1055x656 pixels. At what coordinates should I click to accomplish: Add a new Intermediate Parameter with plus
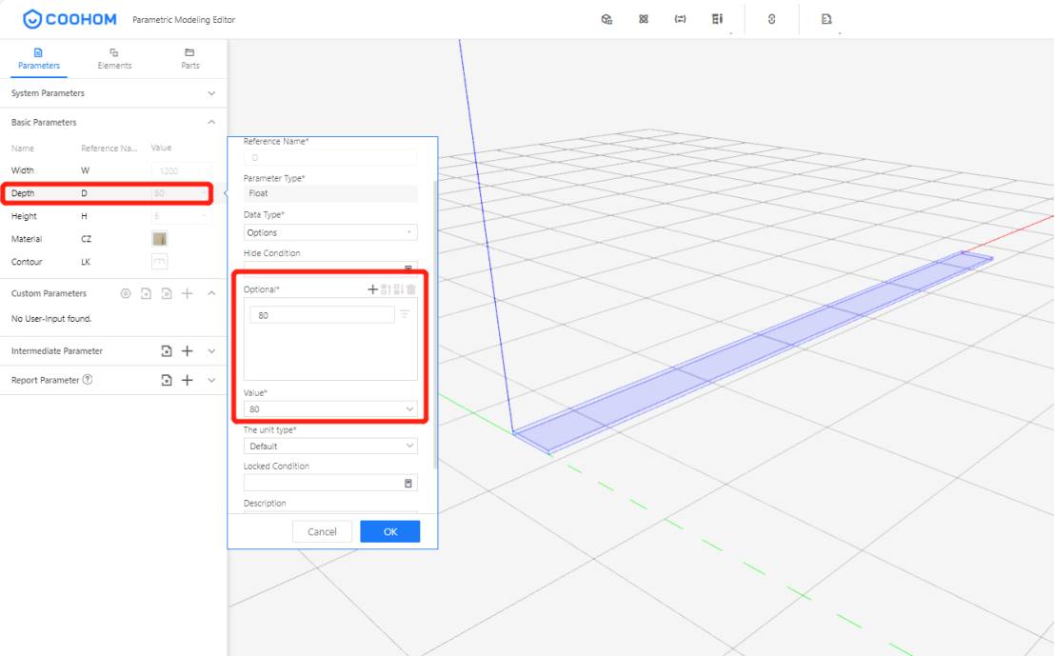tap(188, 351)
